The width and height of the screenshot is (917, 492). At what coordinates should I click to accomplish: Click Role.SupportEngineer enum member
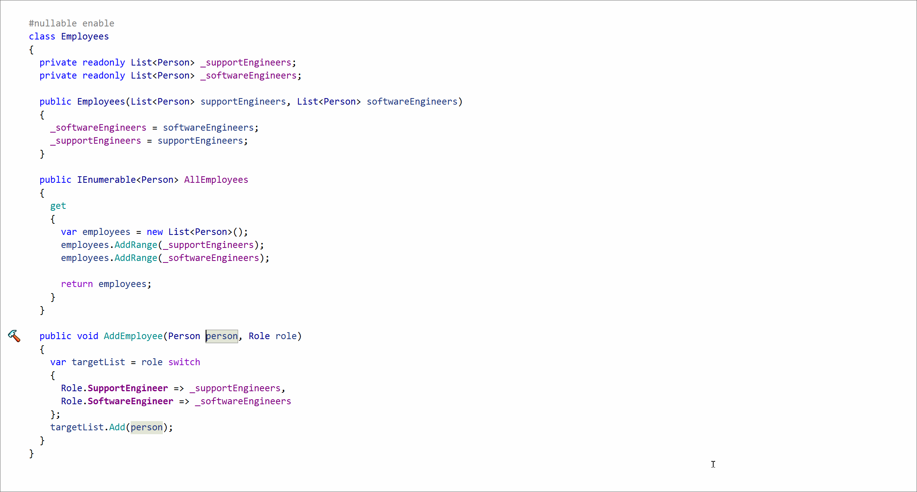(x=128, y=388)
